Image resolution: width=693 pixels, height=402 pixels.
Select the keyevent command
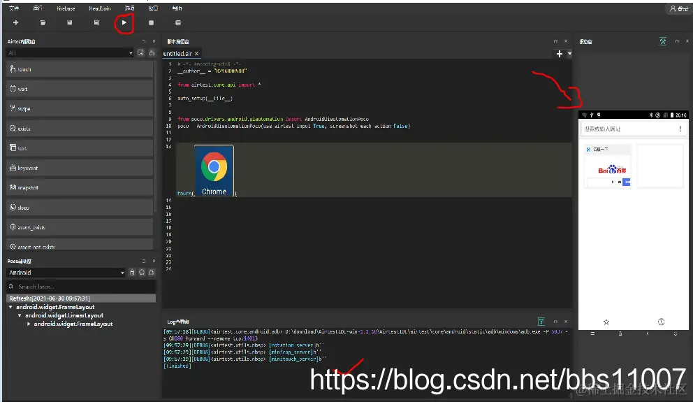(x=80, y=168)
